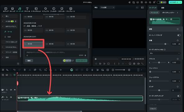Click the audio note tool in timeline toolbar
This screenshot has width=184, height=112.
click(35, 70)
